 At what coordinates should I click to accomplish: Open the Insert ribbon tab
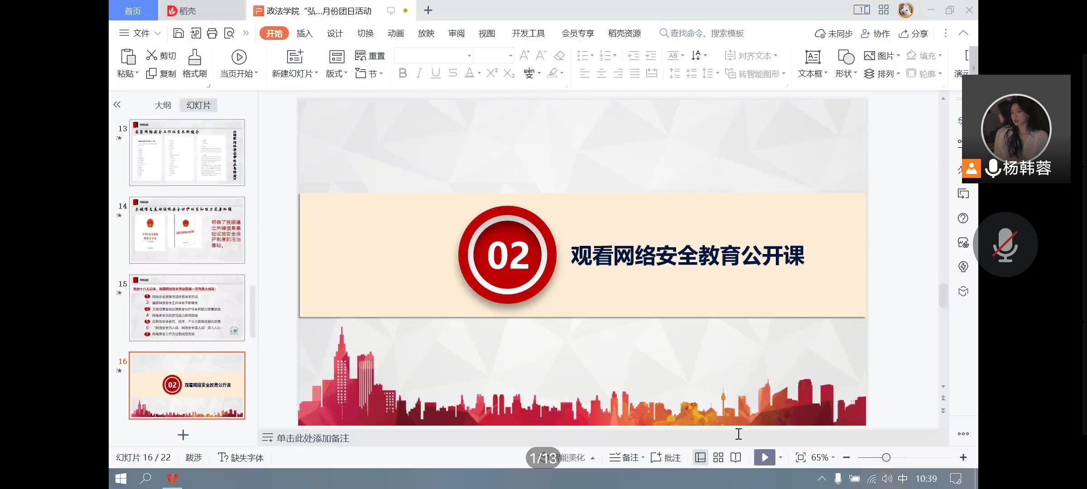[304, 33]
